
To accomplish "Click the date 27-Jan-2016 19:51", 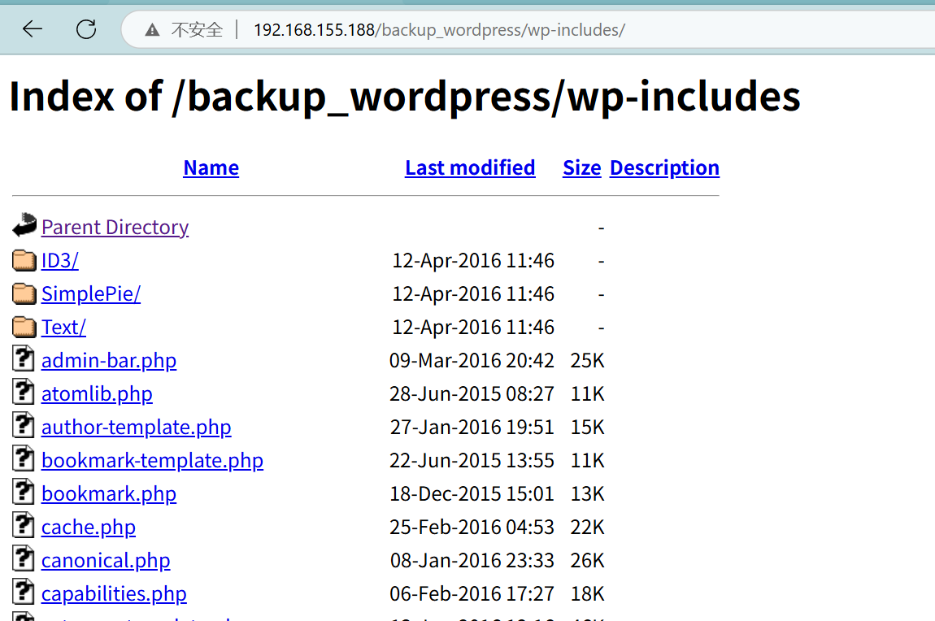I will (472, 428).
